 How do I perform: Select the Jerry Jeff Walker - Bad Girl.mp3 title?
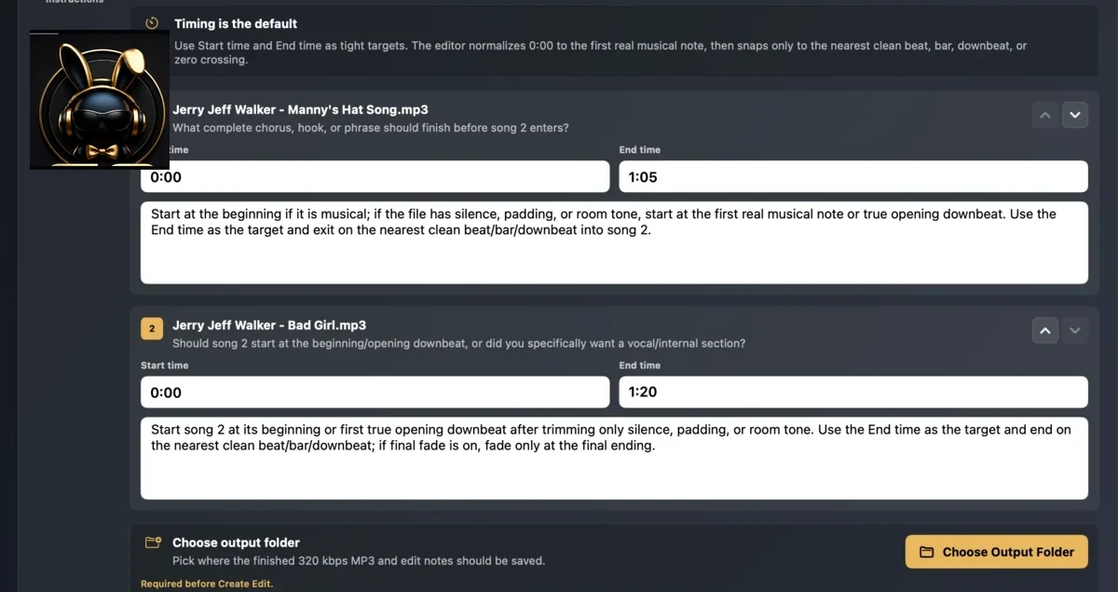[269, 325]
